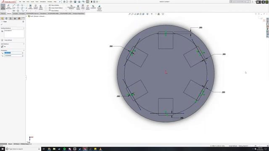Viewport: 269px width, 151px height.
Task: Open the Circle tool dropdown arrow
Action: click(x=20, y=5)
